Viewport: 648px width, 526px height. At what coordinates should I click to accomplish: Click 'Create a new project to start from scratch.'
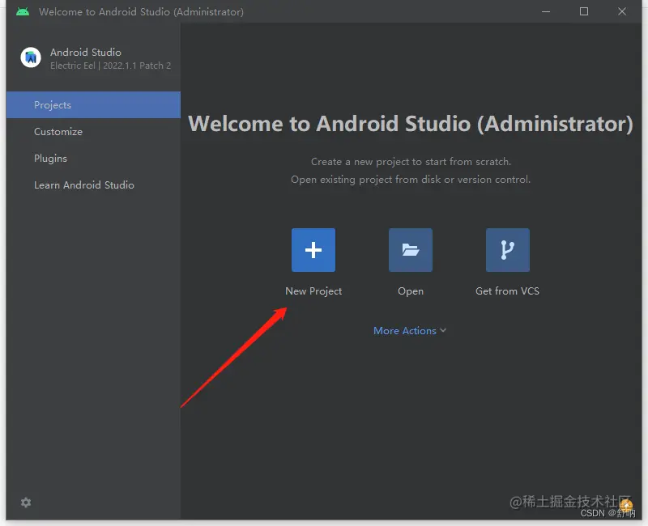pos(411,161)
